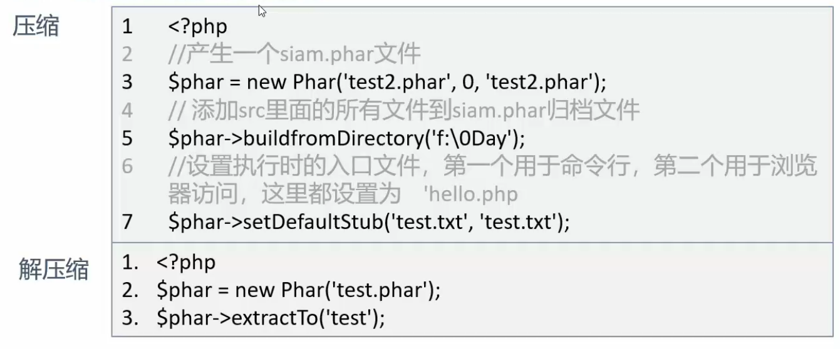This screenshot has height=349, width=840.
Task: Click line number 7 in compression block
Action: point(127,223)
